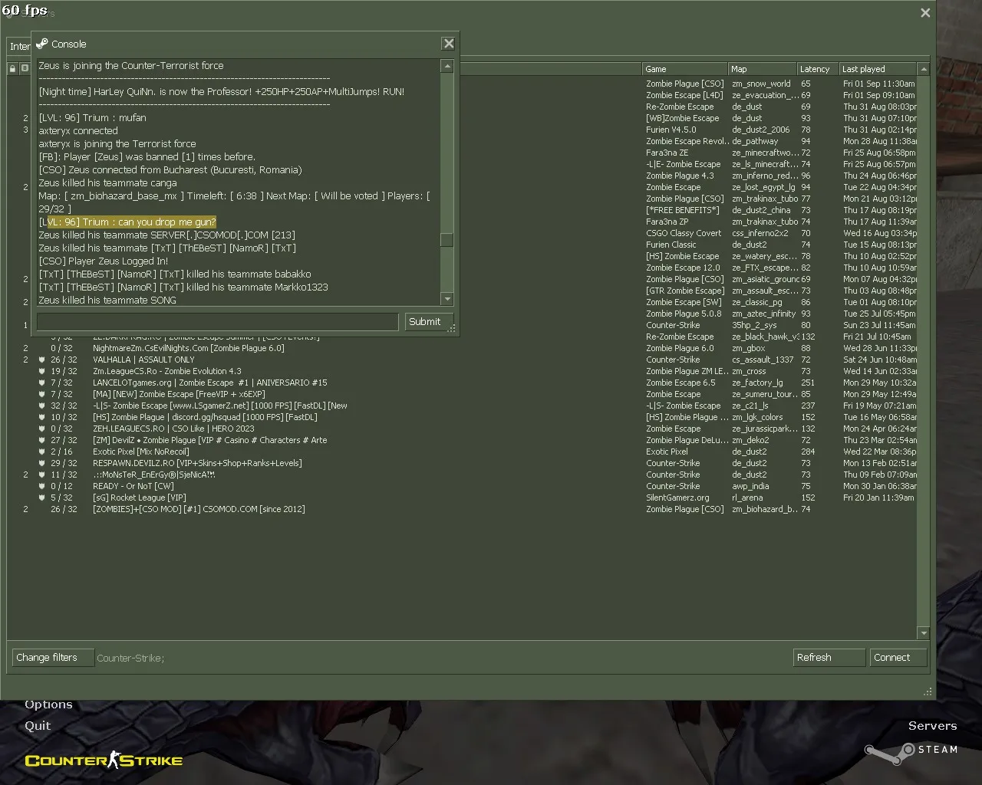The width and height of the screenshot is (982, 785).
Task: Click the Steam icon in Console title
Action: coord(42,44)
